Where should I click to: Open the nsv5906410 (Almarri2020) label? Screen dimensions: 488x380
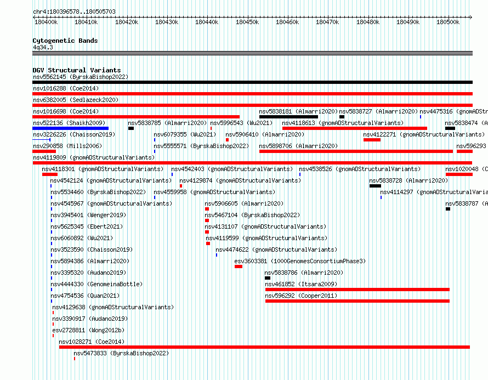[x=265, y=134]
